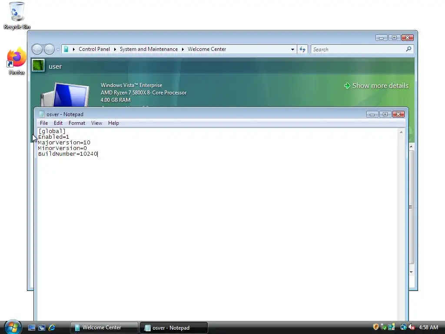The image size is (445, 334).
Task: Open the network status tray icon
Action: click(x=403, y=327)
